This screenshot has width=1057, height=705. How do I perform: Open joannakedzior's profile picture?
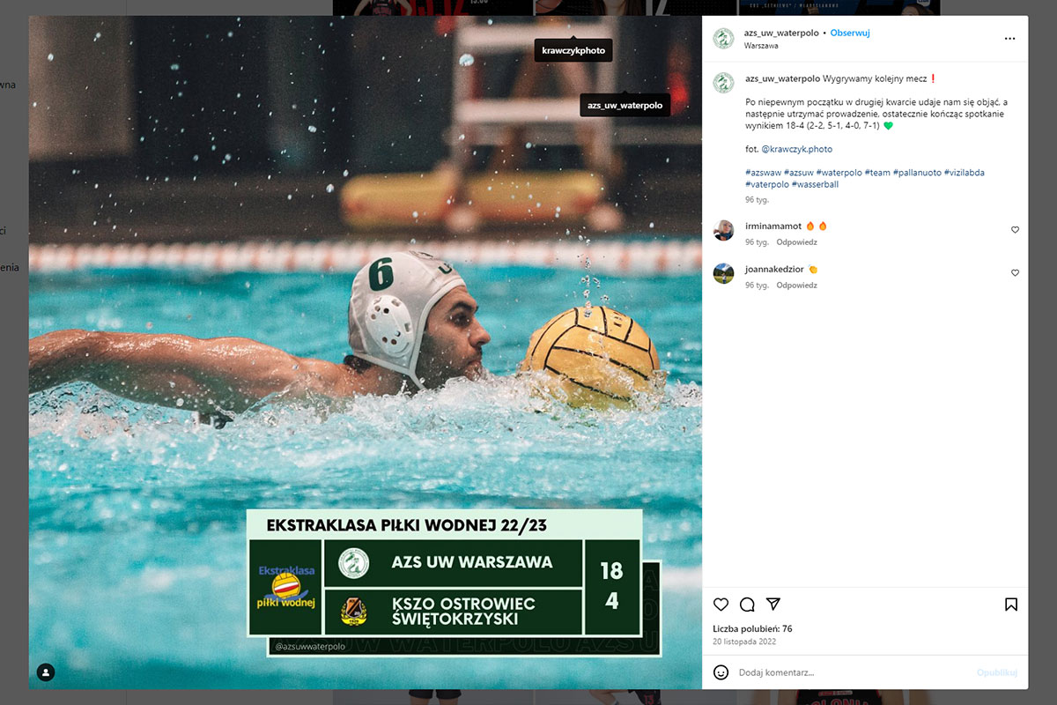[723, 273]
